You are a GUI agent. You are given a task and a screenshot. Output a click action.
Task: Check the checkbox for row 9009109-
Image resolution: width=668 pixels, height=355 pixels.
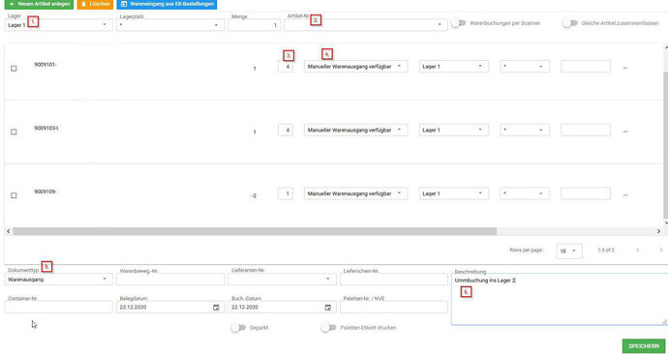[14, 195]
